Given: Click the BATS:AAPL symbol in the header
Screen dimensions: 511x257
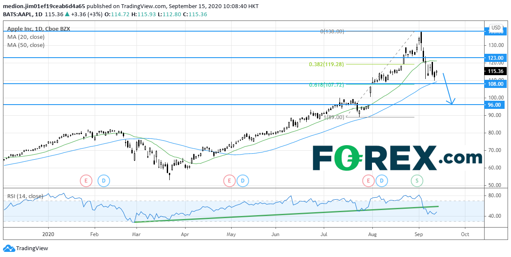Looking at the screenshot, I should (17, 15).
